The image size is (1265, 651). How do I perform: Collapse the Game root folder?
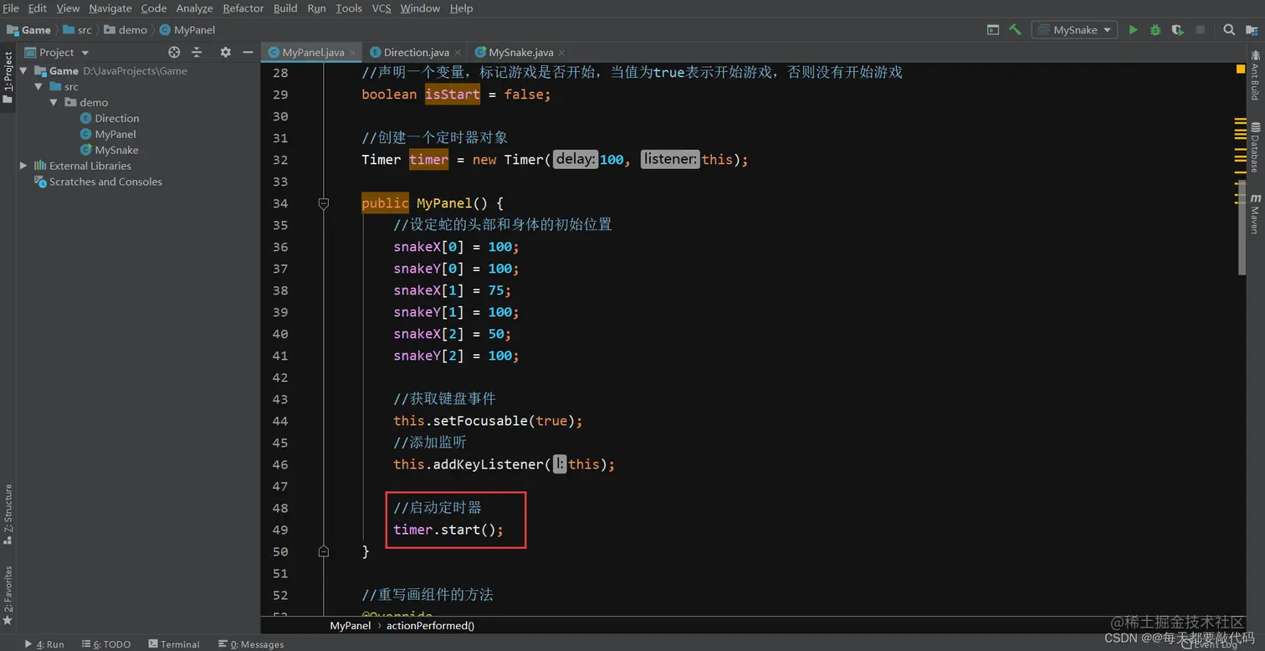coord(24,71)
